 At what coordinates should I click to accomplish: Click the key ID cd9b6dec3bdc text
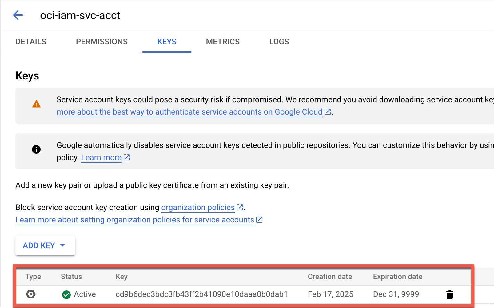coord(201,294)
